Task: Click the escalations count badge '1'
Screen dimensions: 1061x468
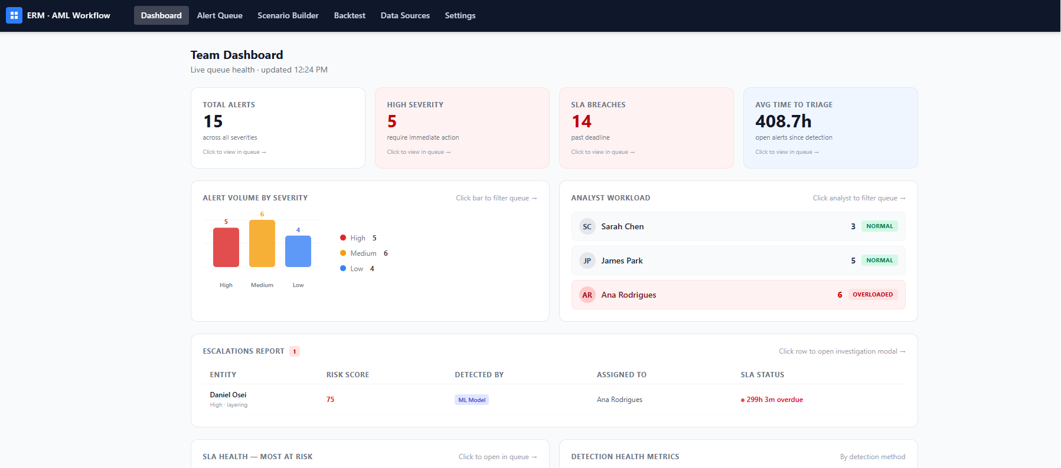Action: (295, 351)
